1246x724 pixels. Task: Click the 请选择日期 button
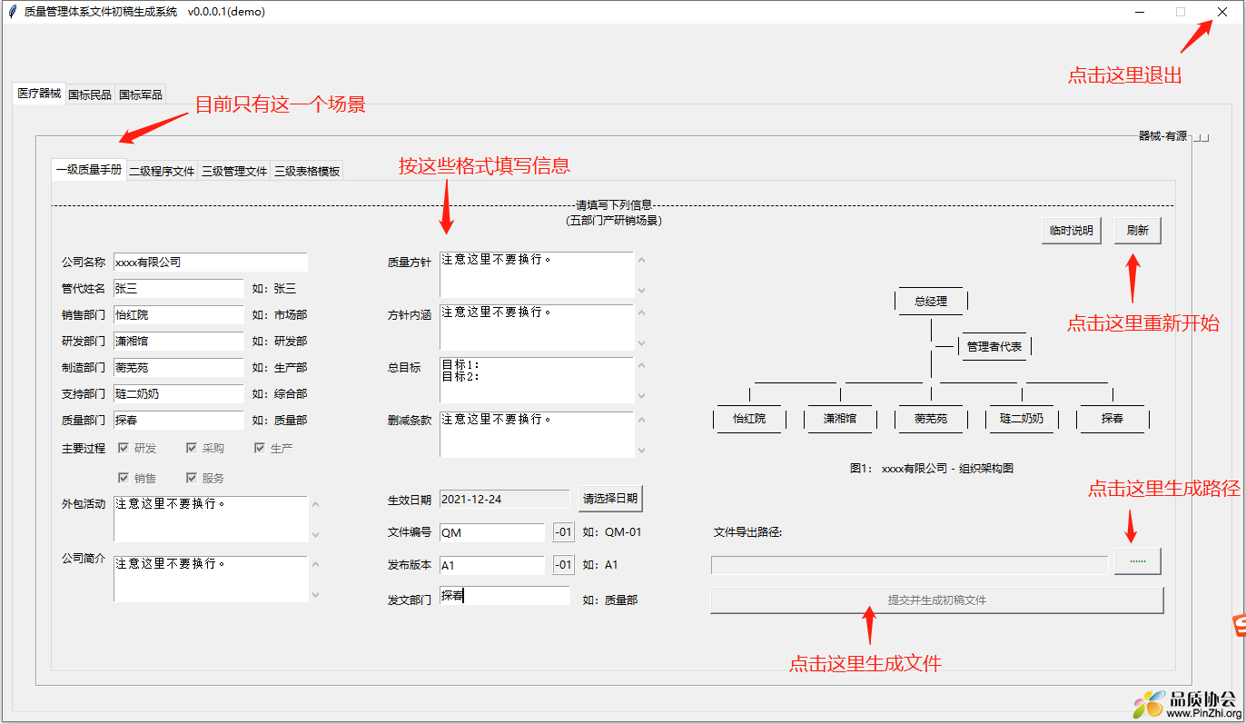click(x=610, y=498)
